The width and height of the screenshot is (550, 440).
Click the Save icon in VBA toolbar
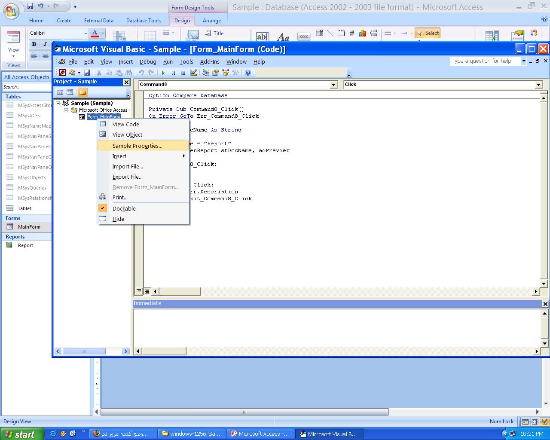(87, 73)
